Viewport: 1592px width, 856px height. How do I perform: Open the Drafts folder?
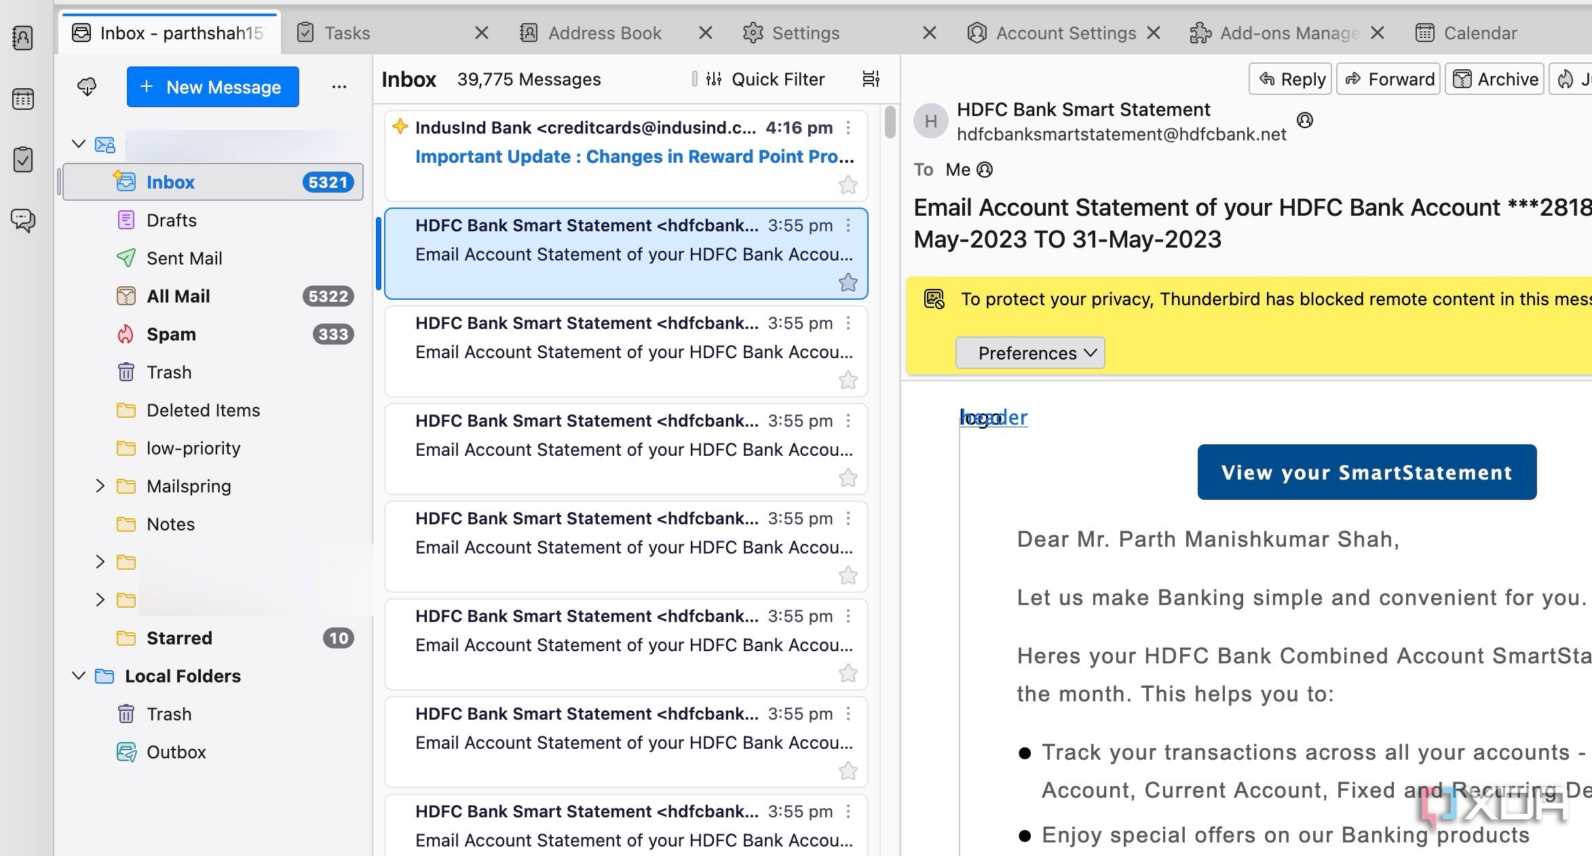point(212,220)
